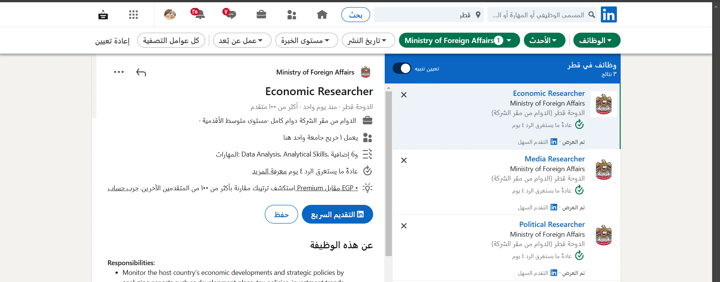Image resolution: width=720 pixels, height=282 pixels.
Task: Click the حفظ save job button
Action: coord(281,214)
